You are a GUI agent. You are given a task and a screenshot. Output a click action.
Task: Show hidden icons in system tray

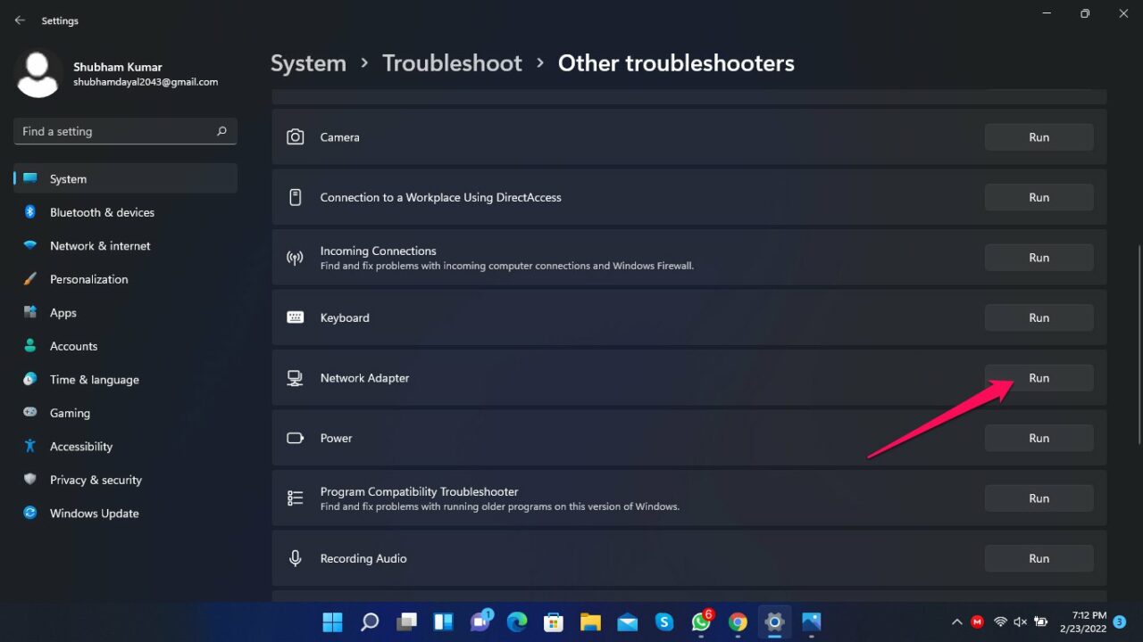957,621
